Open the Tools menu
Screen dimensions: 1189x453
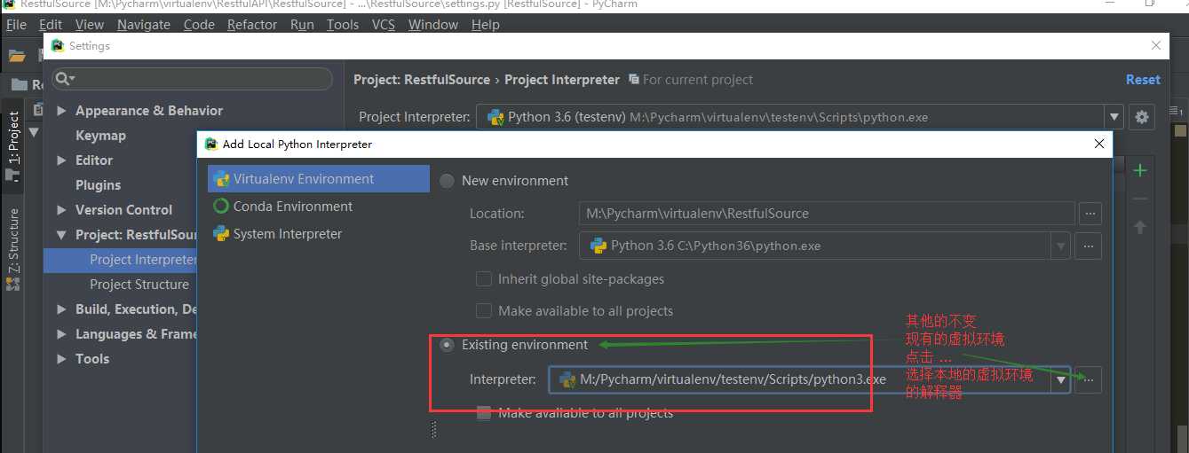(343, 24)
